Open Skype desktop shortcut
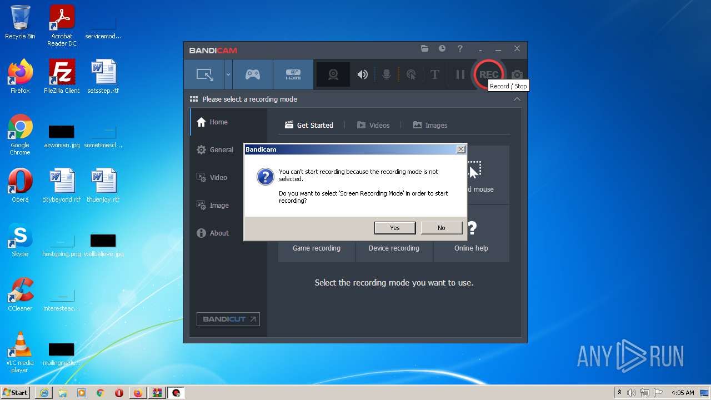 [x=20, y=240]
